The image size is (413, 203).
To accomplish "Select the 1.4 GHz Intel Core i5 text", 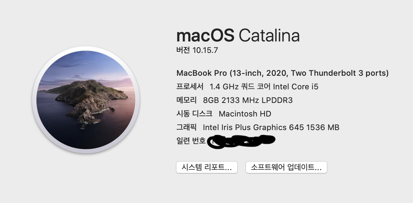I will coord(264,86).
